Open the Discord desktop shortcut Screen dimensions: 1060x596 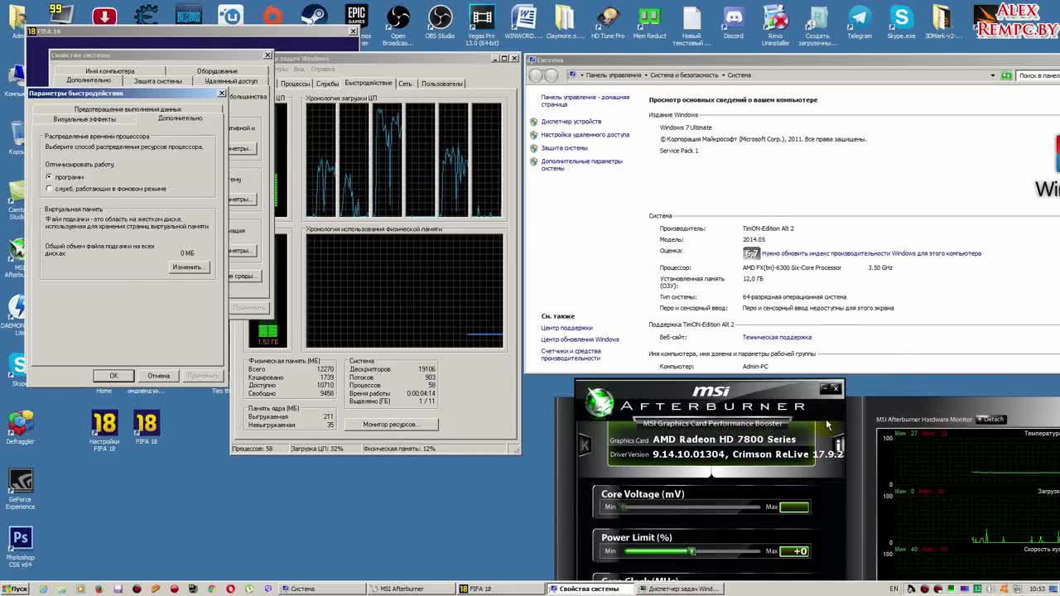(733, 22)
